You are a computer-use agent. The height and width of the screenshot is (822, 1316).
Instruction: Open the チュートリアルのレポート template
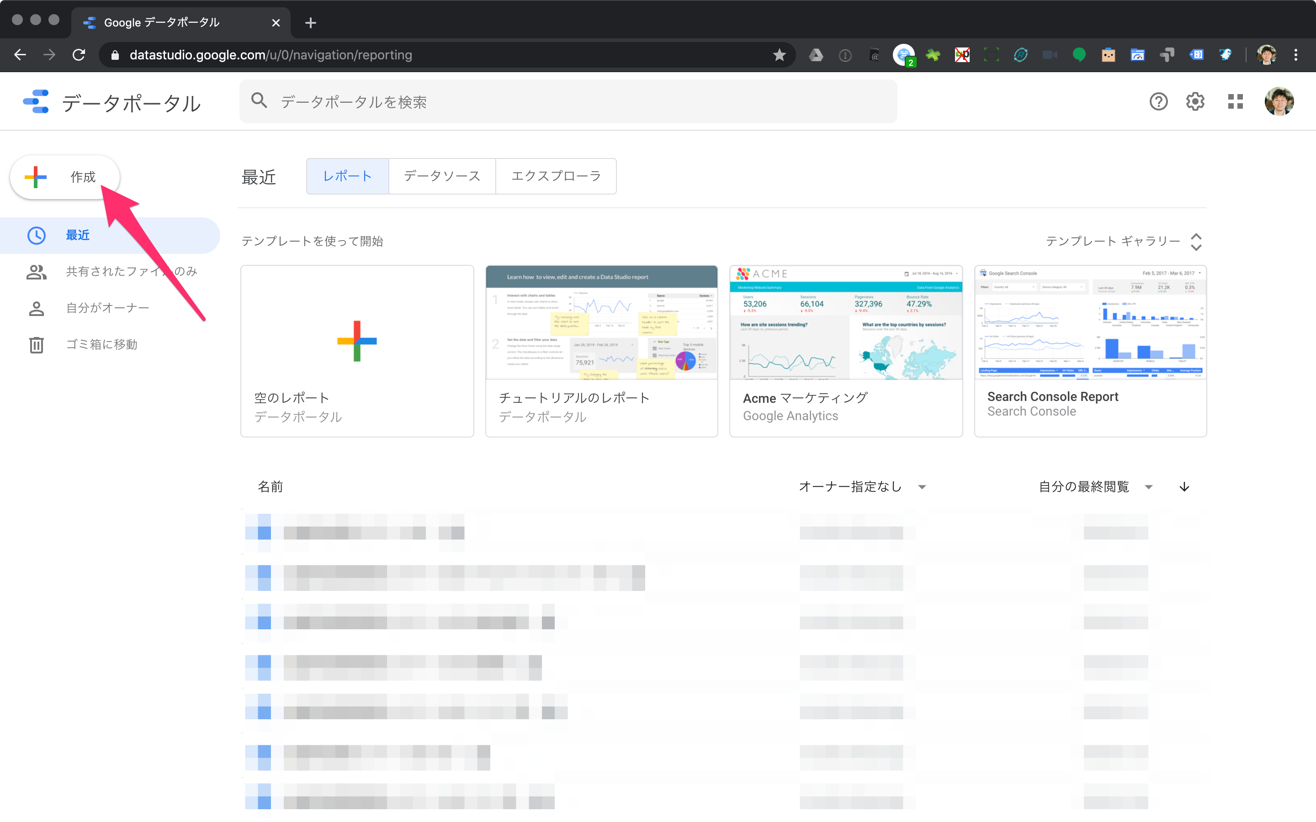601,351
